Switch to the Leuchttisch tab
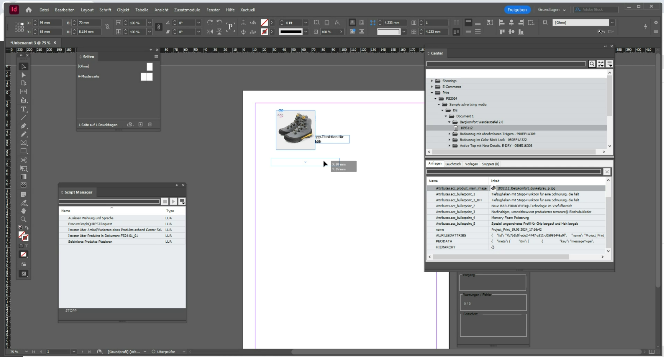Viewport: 664px width, 357px height. click(453, 164)
